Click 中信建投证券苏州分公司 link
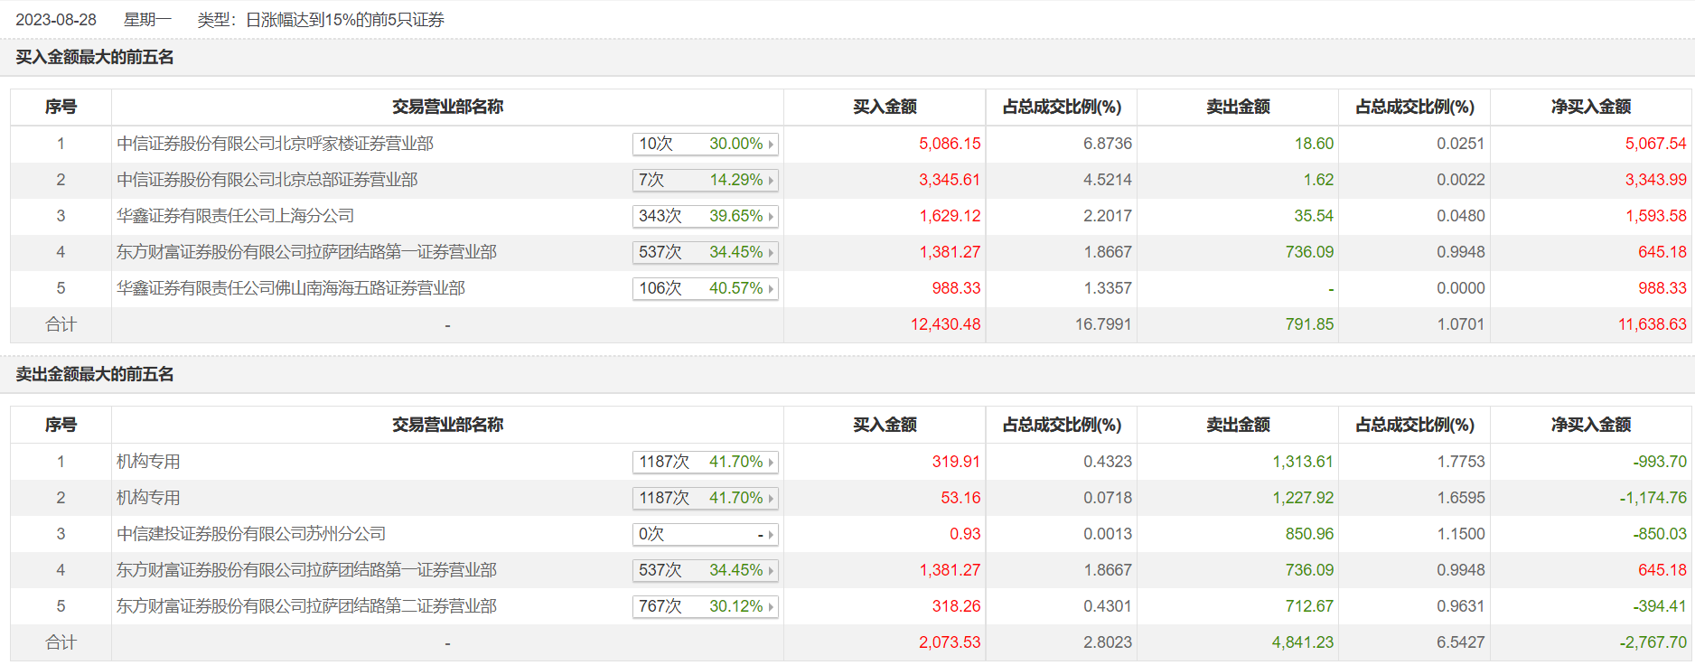Screen dimensions: 1695x665 pos(250,534)
